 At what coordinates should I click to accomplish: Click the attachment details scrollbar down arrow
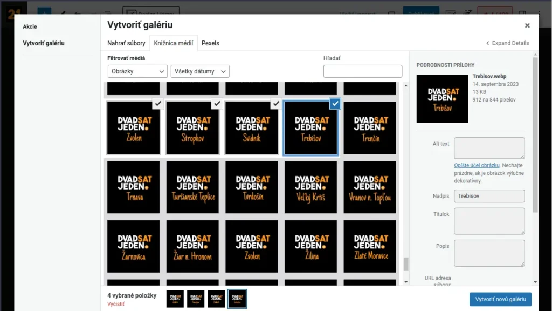pyautogui.click(x=535, y=282)
